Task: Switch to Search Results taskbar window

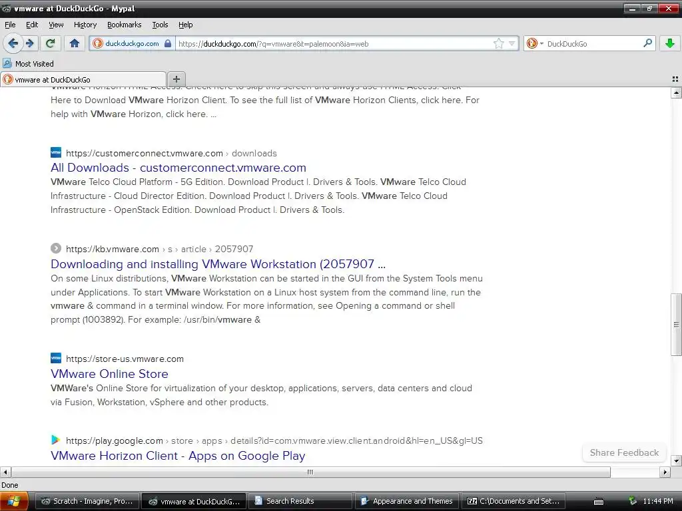Action: (x=301, y=502)
